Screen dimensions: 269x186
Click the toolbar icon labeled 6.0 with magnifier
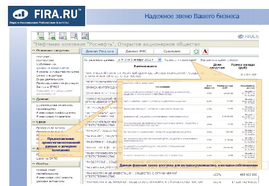[63, 36]
